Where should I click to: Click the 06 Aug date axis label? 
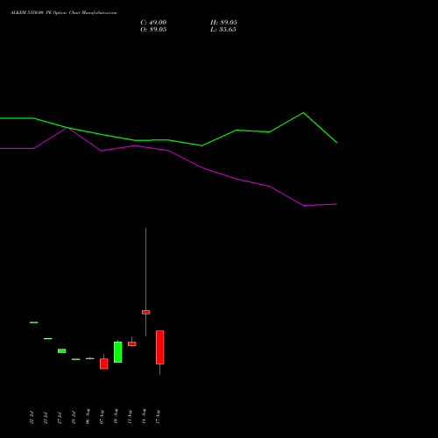point(88,416)
